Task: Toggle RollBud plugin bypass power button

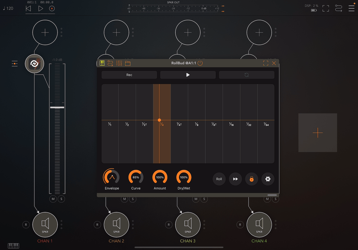Action: [x=200, y=63]
